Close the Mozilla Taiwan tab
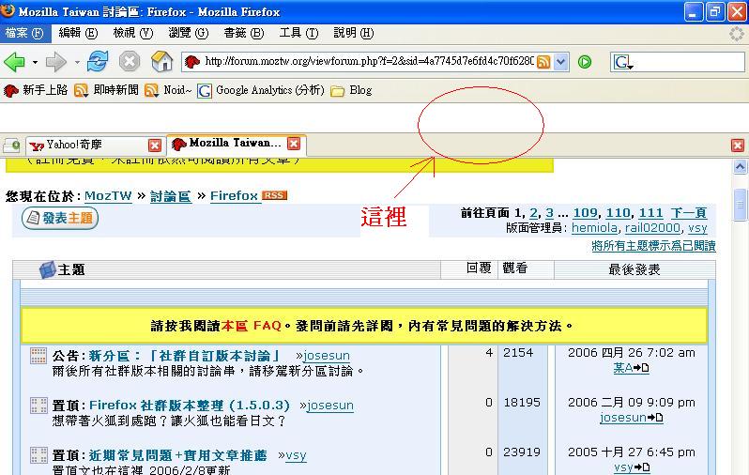Screen dimensions: 749x475 point(294,144)
